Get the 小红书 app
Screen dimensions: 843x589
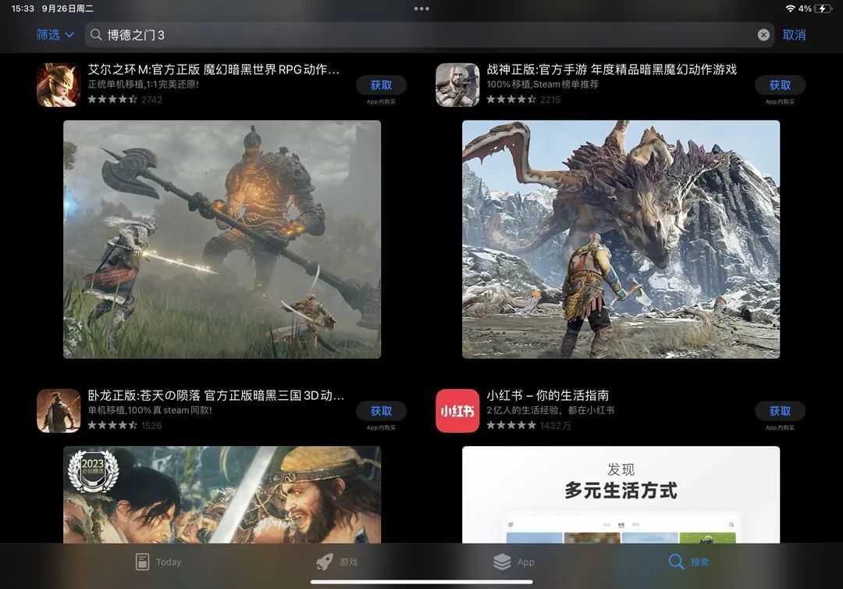780,411
